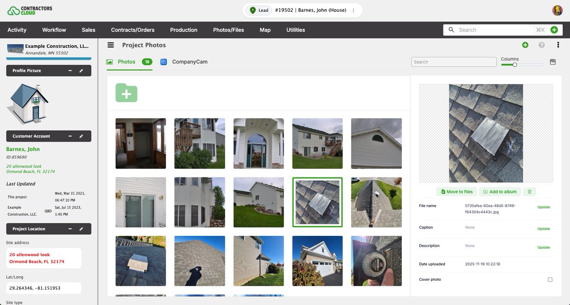Screen dimensions: 570x305
Task: Open the Photos/Files menu
Action: [228, 30]
